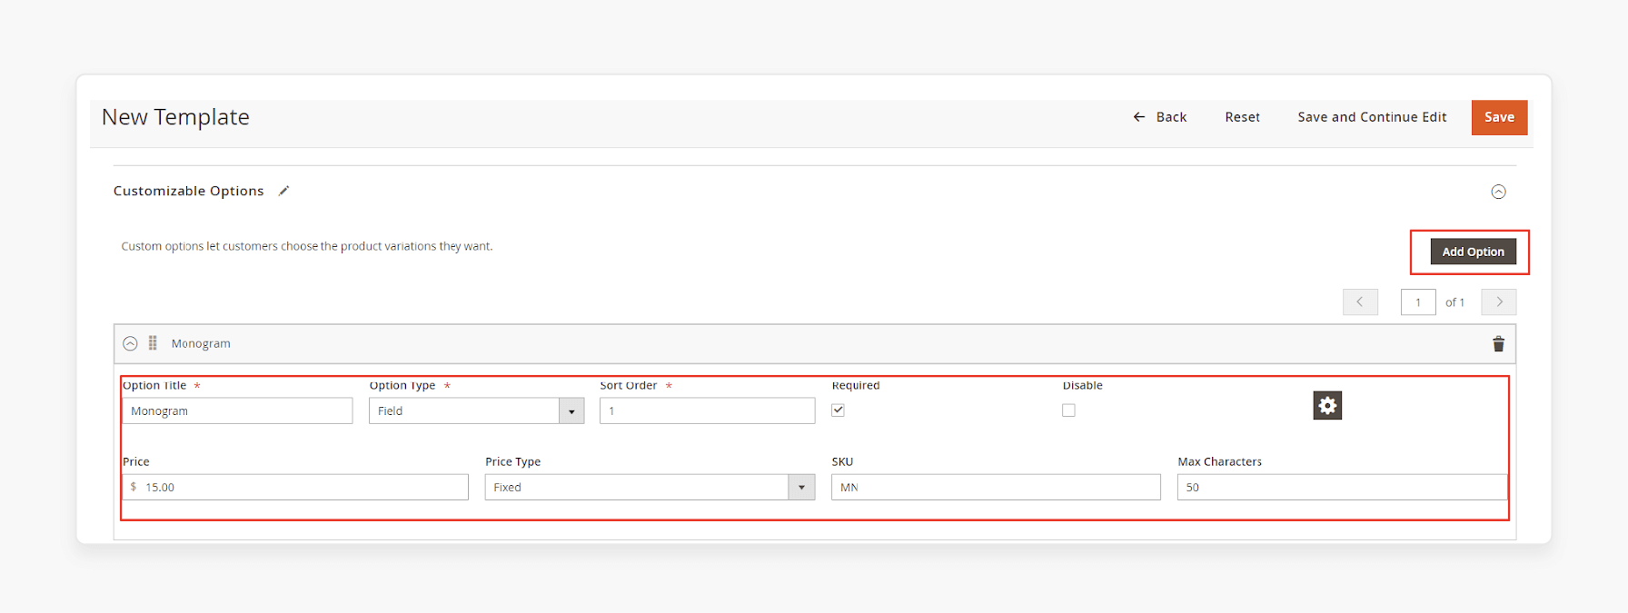This screenshot has height=613, width=1628.
Task: Focus the SKU input field
Action: pyautogui.click(x=996, y=487)
